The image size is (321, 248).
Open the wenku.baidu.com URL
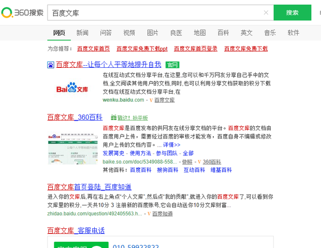point(123,100)
